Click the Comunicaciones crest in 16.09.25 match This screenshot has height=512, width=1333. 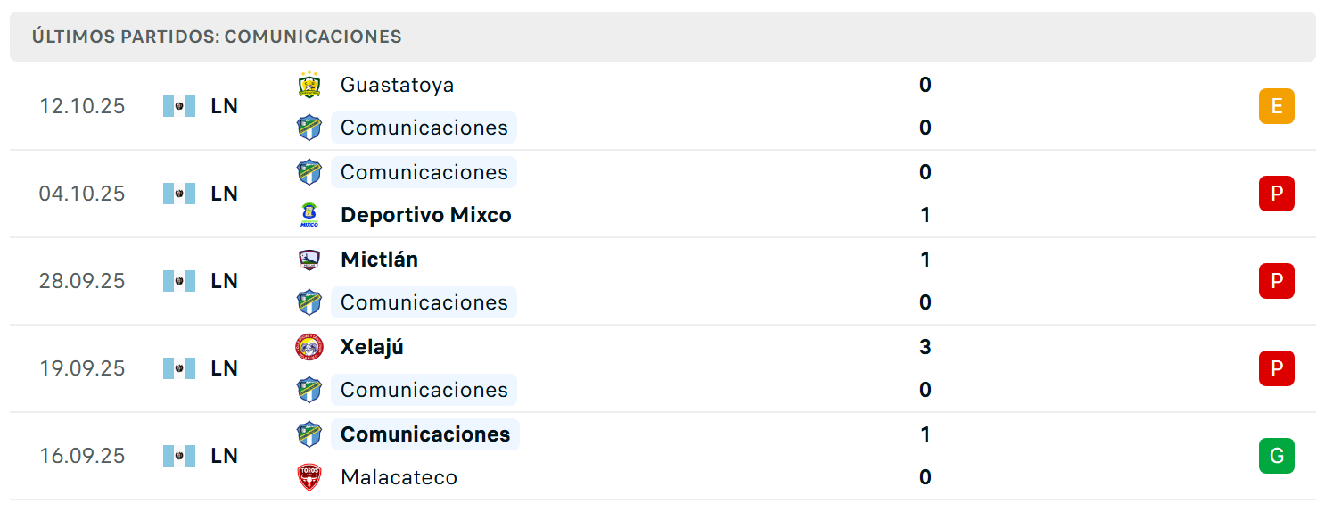tap(309, 434)
